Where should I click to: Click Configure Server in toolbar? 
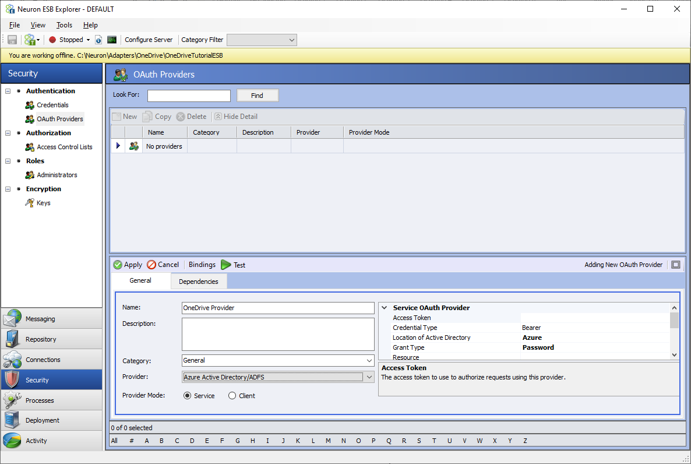(x=149, y=40)
